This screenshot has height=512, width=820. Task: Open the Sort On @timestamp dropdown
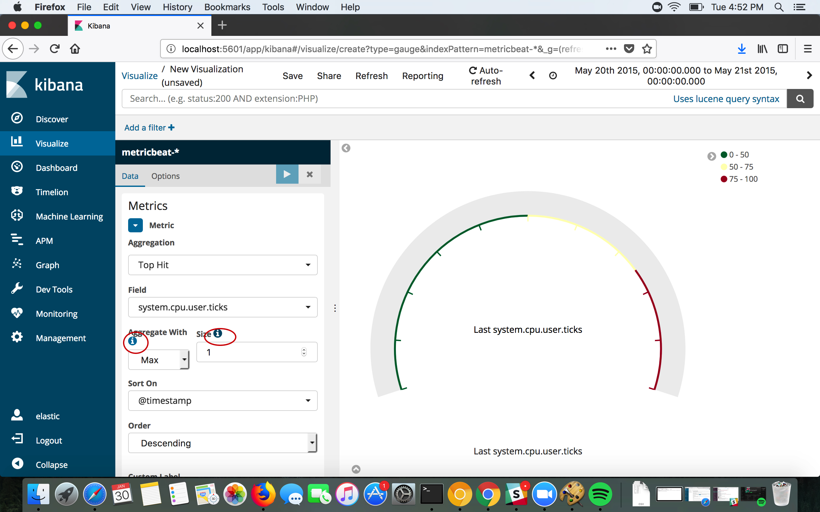click(223, 401)
